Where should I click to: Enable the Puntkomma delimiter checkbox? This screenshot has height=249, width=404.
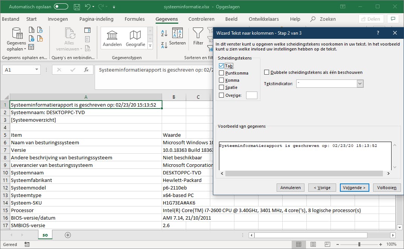coord(221,73)
